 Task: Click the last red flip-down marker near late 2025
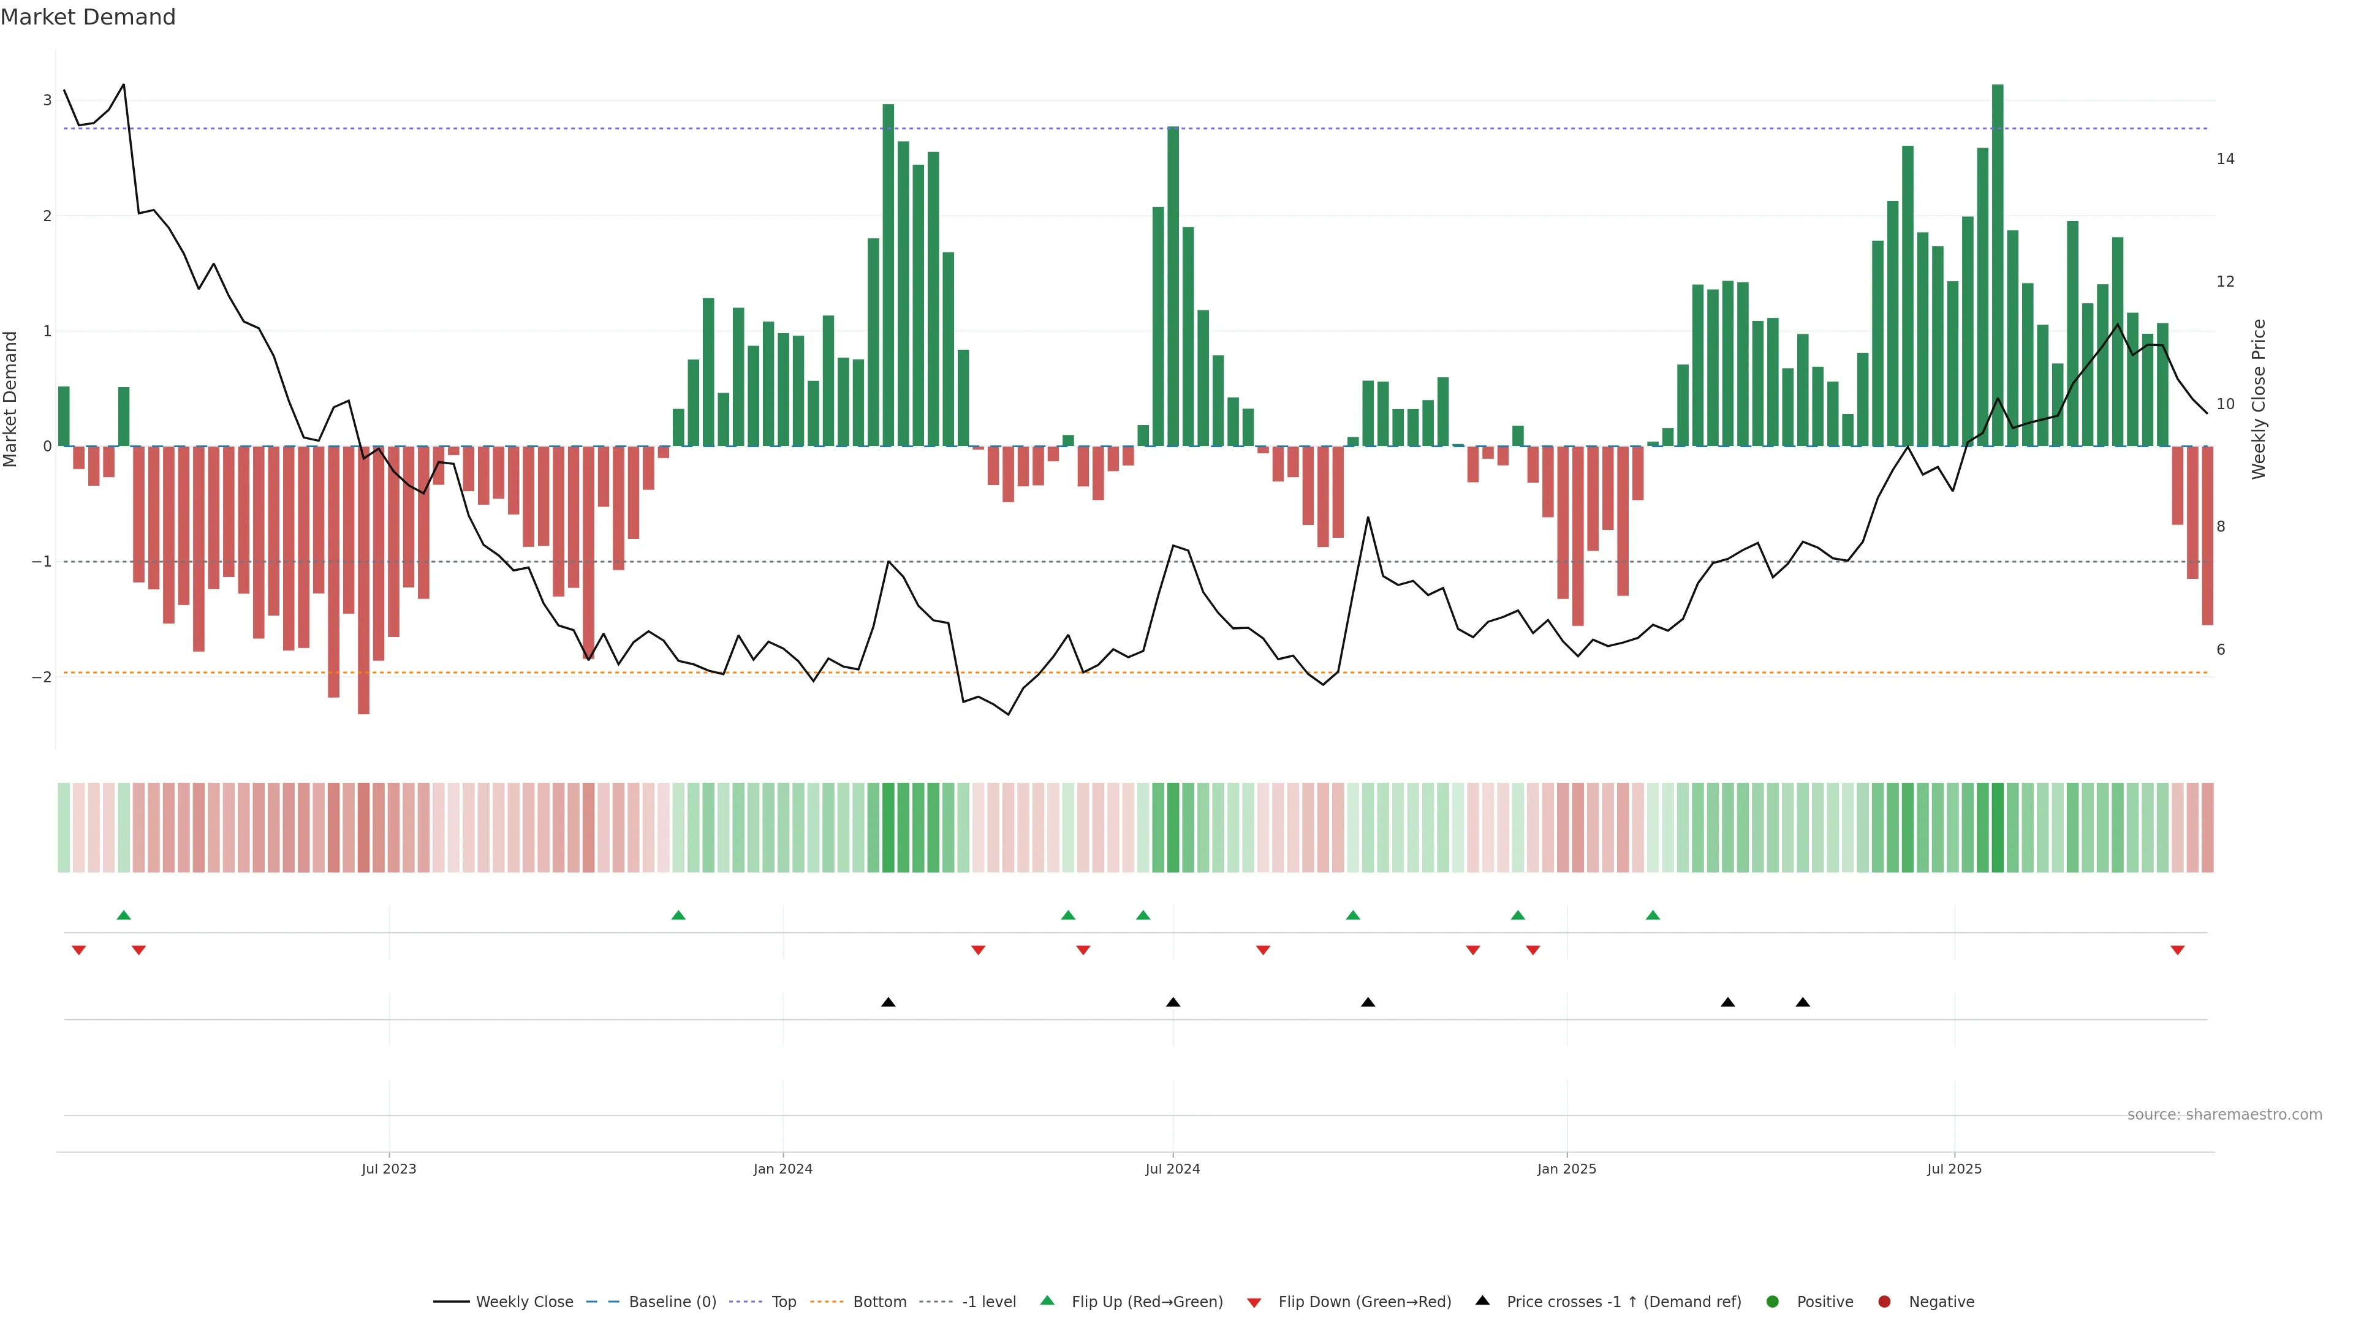[x=2178, y=951]
